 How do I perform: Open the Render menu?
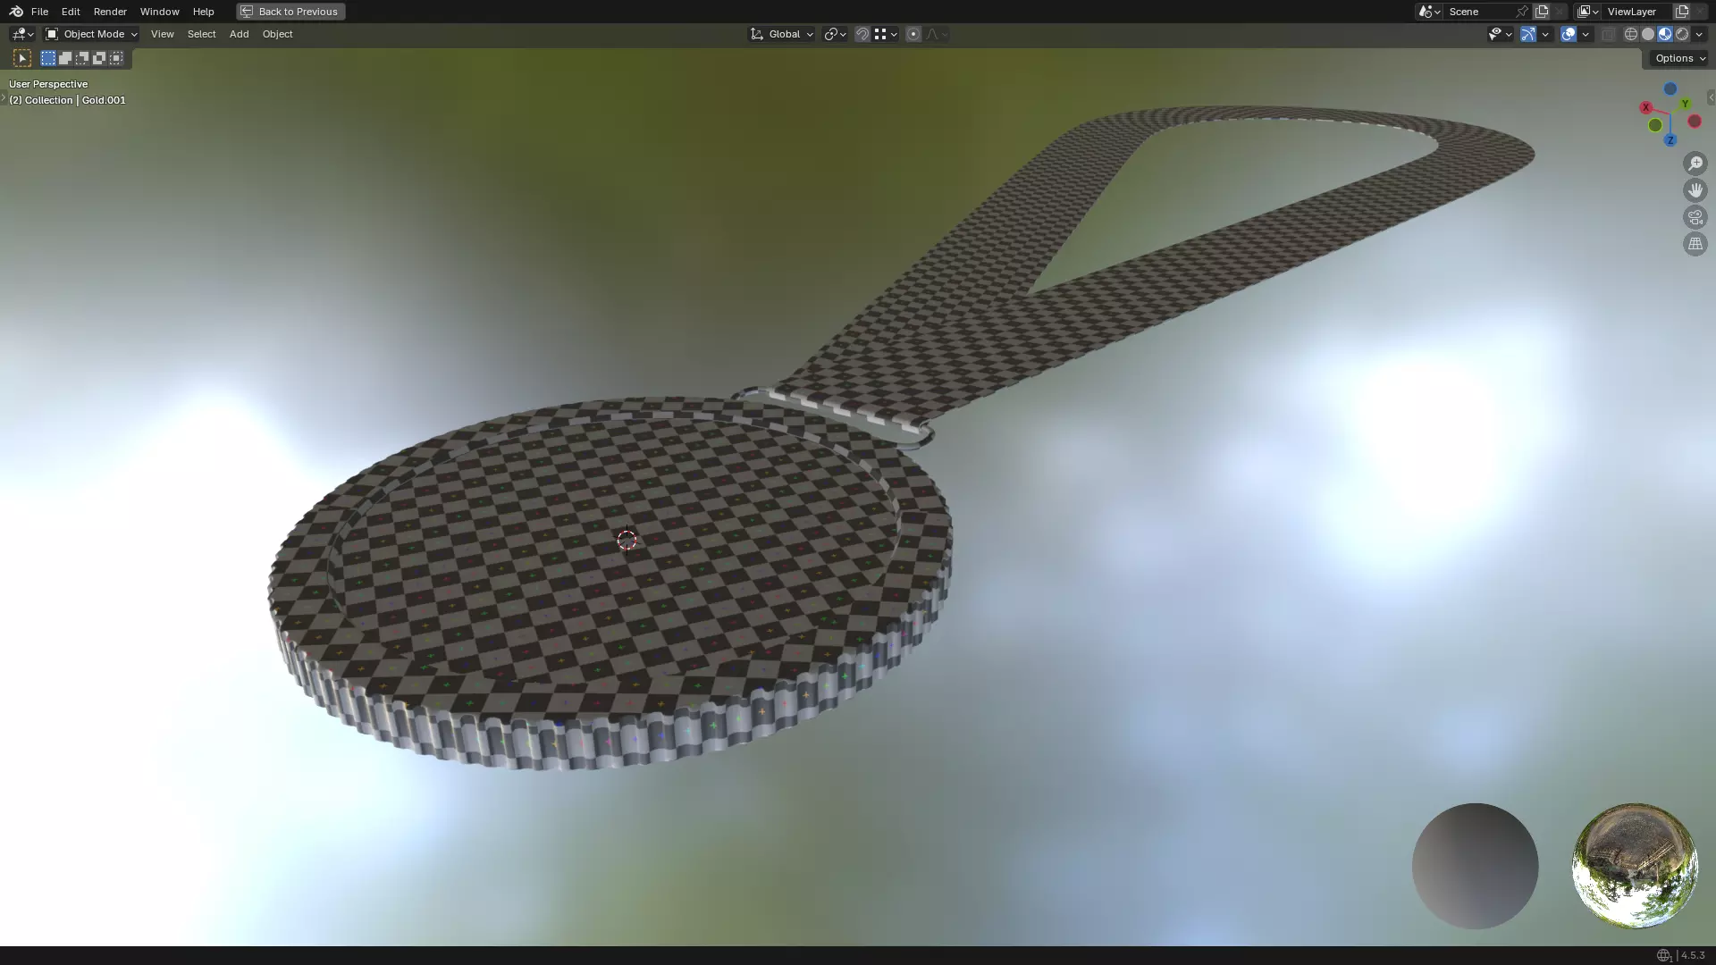pos(110,12)
